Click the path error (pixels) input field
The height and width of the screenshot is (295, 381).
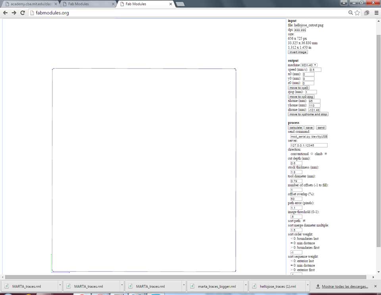pos(296,208)
